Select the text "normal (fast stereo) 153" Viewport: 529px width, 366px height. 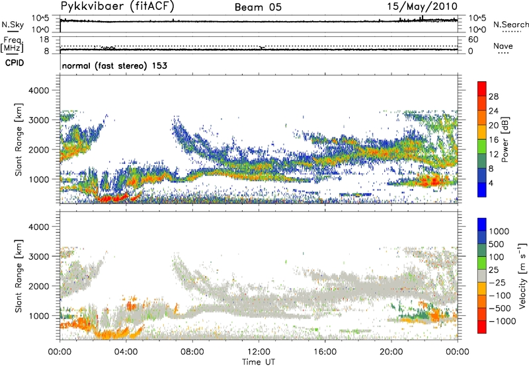pos(114,65)
